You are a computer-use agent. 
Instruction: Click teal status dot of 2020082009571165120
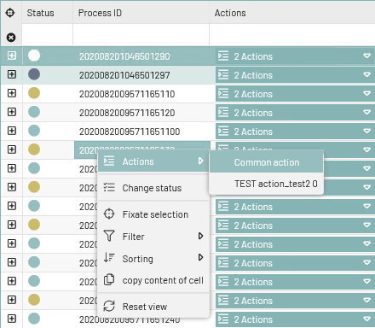coord(34,112)
